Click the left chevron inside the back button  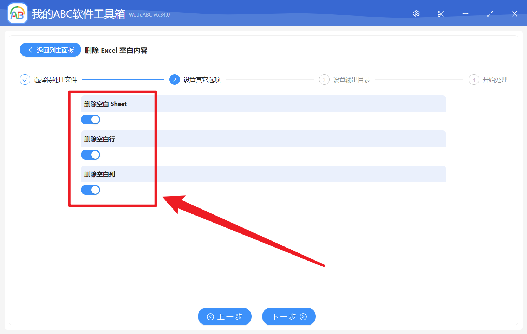[x=30, y=50]
